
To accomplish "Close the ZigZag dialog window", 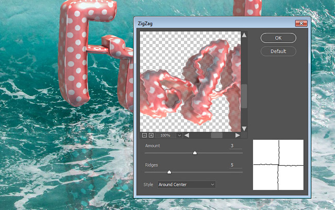I will point(301,23).
